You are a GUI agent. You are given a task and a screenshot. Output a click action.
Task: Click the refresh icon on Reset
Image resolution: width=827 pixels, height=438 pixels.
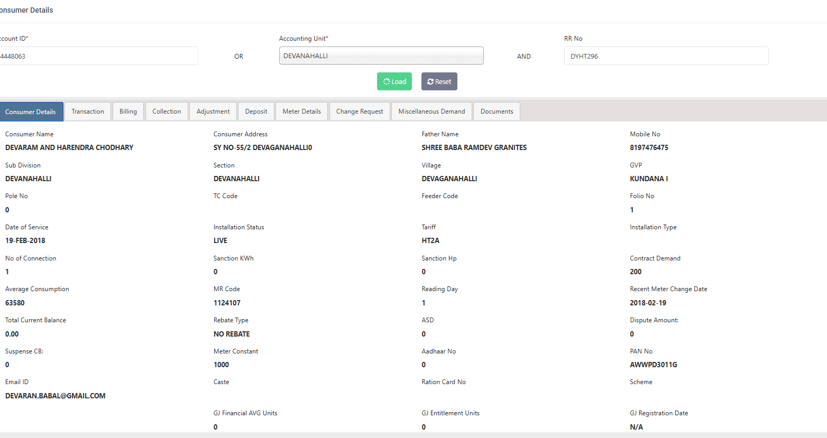tap(430, 81)
